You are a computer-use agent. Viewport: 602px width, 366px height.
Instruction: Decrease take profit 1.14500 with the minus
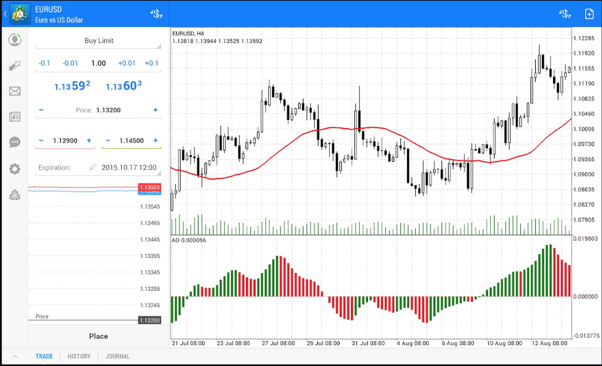point(108,141)
